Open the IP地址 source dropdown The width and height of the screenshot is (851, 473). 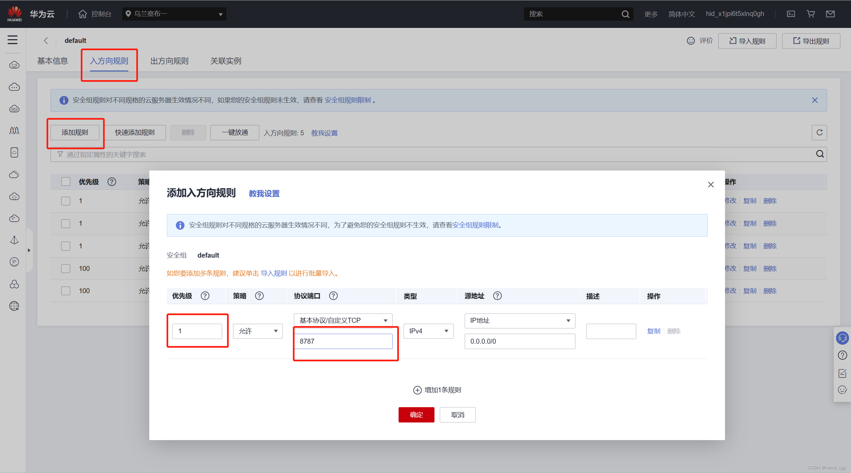pos(520,320)
